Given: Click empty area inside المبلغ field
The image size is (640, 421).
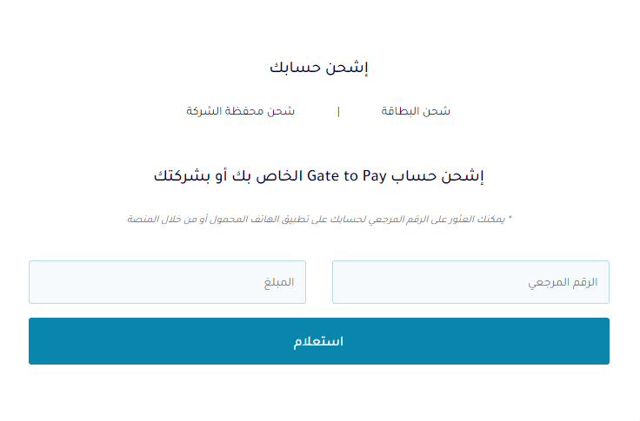Looking at the screenshot, I should pyautogui.click(x=143, y=282).
